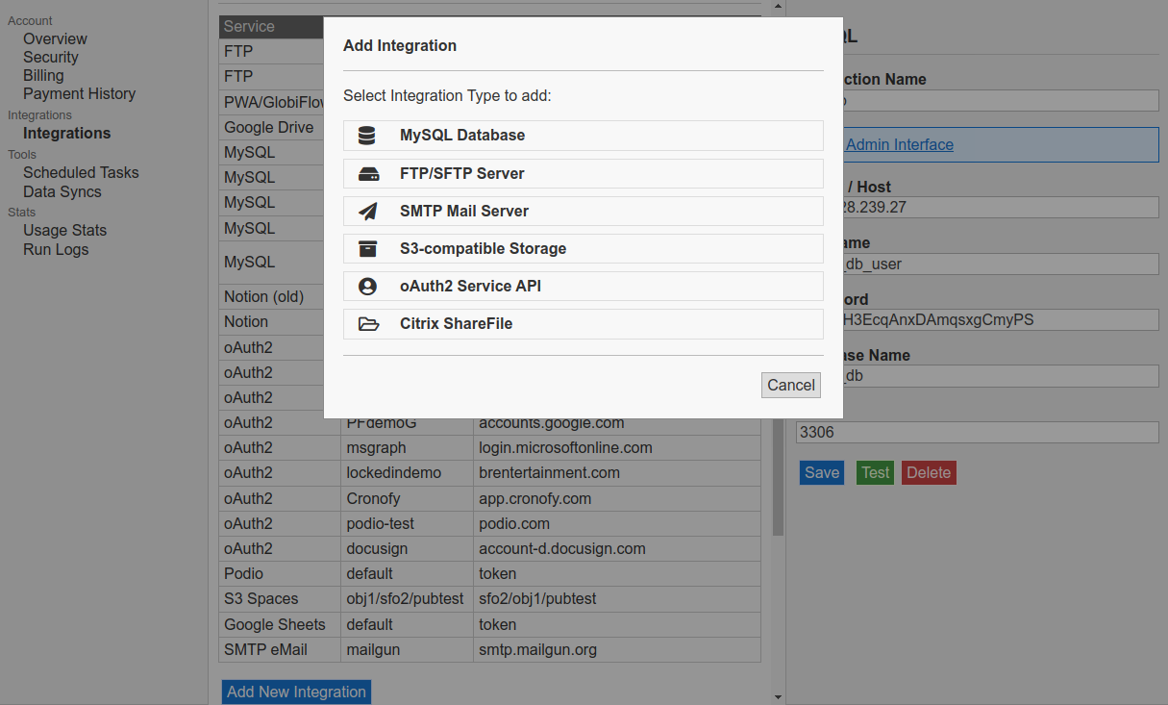The height and width of the screenshot is (705, 1168).
Task: Open the Admin Interface link
Action: [899, 144]
